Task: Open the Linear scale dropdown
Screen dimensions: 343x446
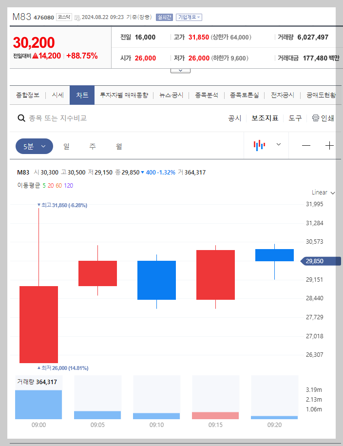Action: click(323, 193)
